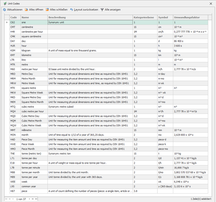Go to the last record in navigator
Image resolution: width=216 pixels, height=202 pixels.
pos(37,199)
